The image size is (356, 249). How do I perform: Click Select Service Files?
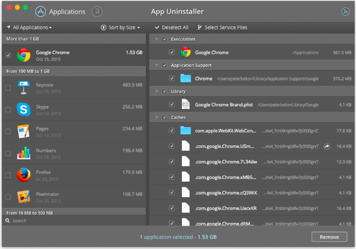(x=222, y=28)
